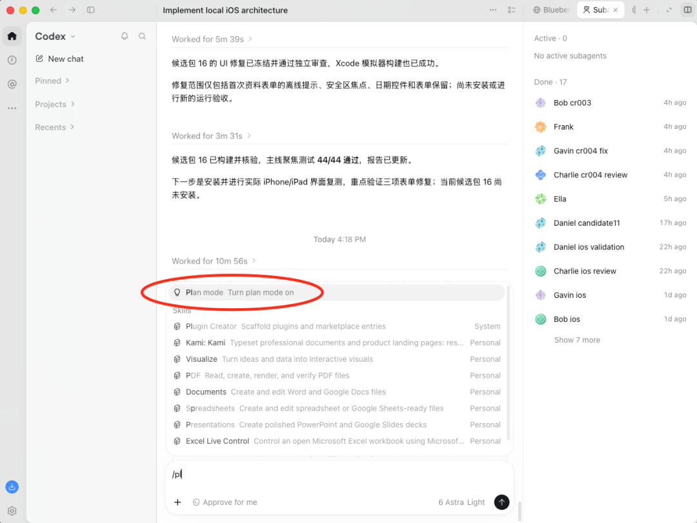The image size is (697, 523).
Task: Open the Astra model selector
Action: [450, 502]
